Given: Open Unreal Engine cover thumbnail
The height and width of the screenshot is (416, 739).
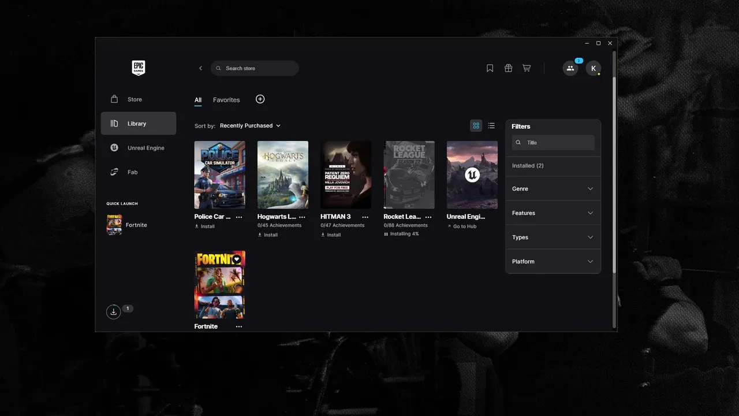Looking at the screenshot, I should [x=472, y=175].
